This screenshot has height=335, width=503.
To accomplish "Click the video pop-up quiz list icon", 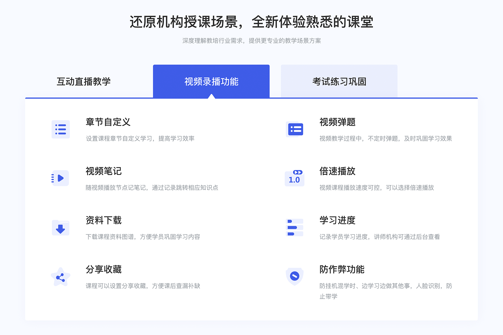I will click(295, 131).
